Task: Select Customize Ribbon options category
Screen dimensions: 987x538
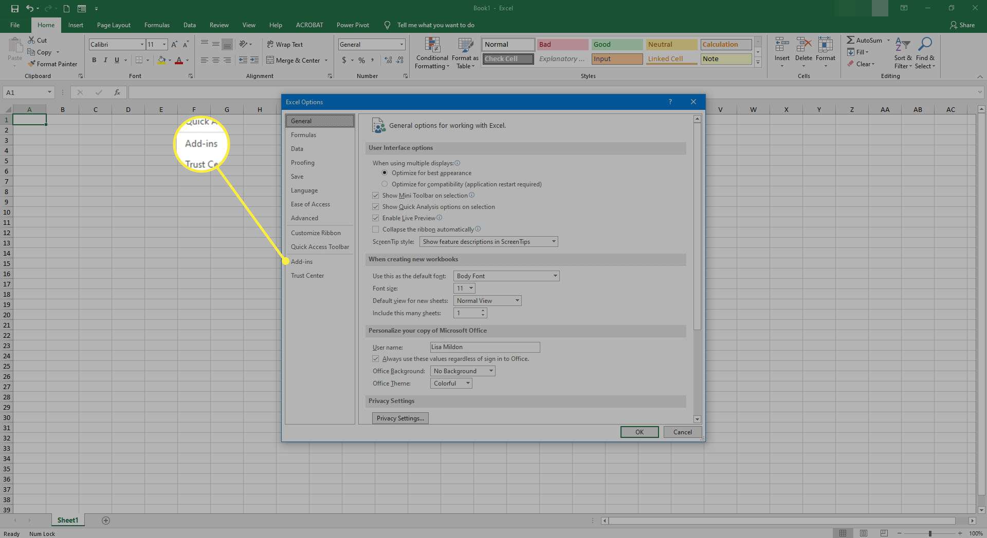Action: click(x=316, y=233)
